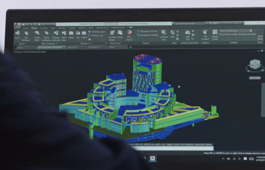The height and width of the screenshot is (170, 265).
Task: Open the AutoCAD application menu (red A)
Action: click(x=17, y=25)
